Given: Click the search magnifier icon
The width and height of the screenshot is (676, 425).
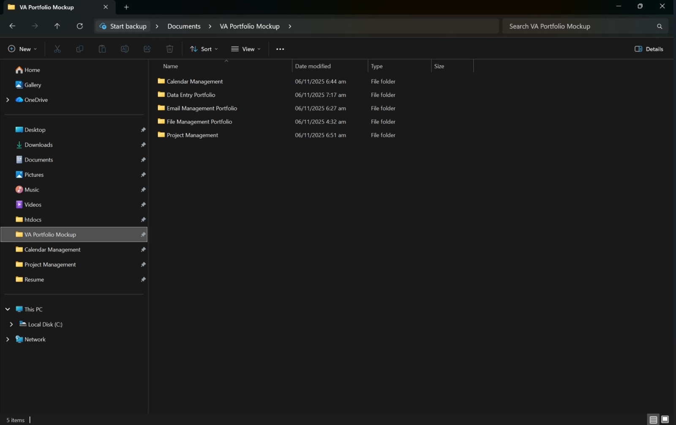Looking at the screenshot, I should click(660, 26).
